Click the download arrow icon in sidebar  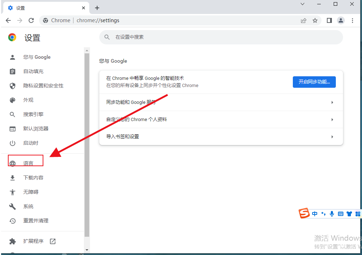pyautogui.click(x=13, y=178)
